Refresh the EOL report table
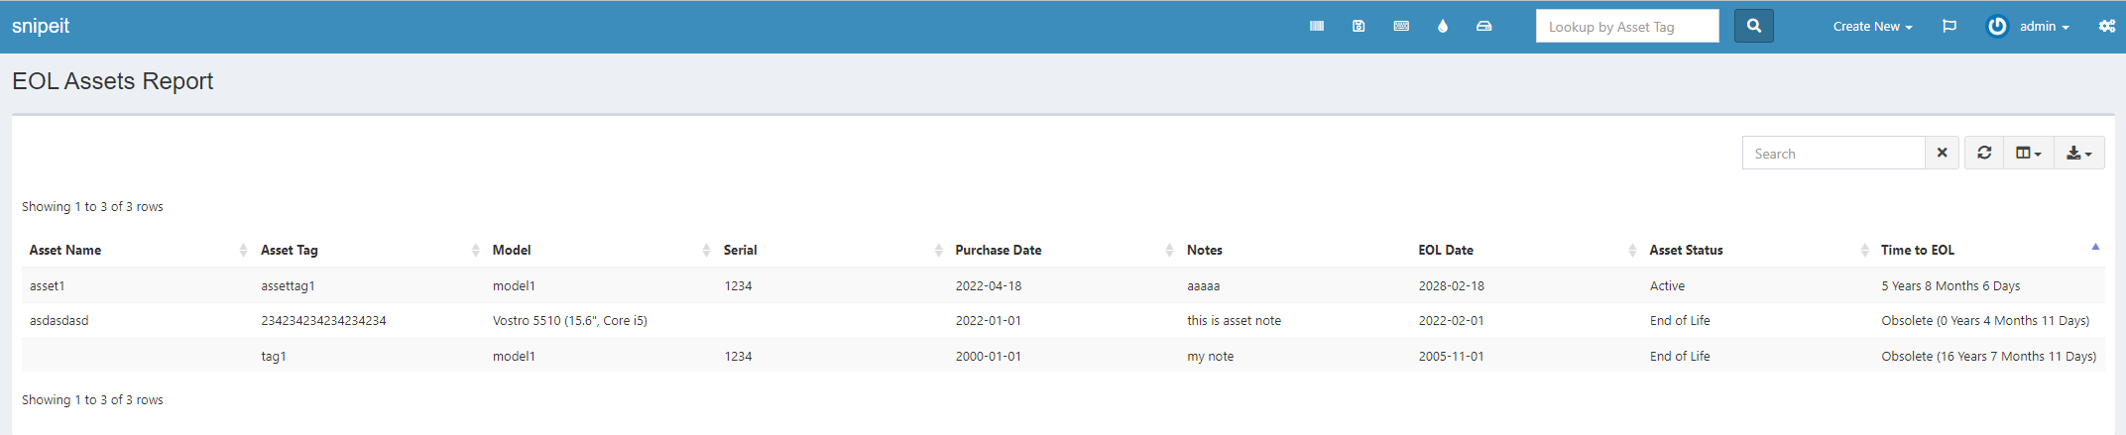The image size is (2126, 435). coord(1984,153)
